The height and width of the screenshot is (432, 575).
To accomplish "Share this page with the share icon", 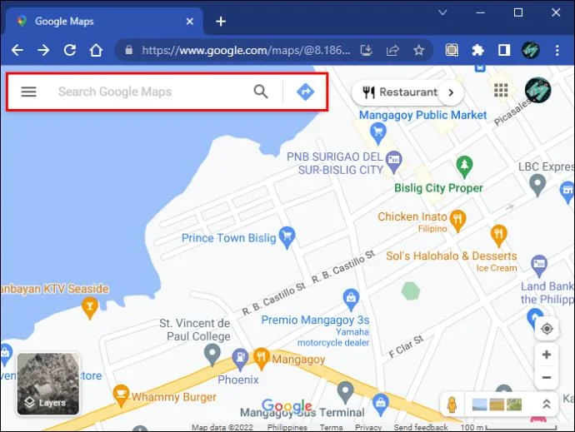I will point(392,50).
